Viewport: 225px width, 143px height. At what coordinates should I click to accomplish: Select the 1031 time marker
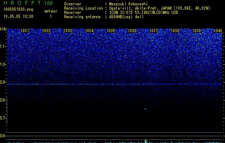click(25, 31)
